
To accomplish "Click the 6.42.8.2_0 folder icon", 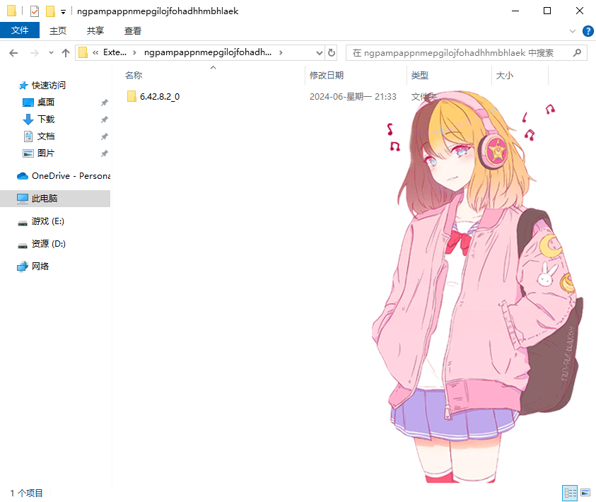I will pyautogui.click(x=132, y=97).
